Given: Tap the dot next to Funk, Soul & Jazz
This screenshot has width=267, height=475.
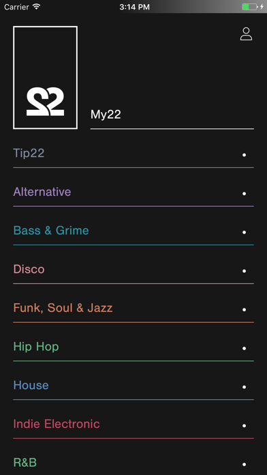Looking at the screenshot, I should pyautogui.click(x=244, y=310).
